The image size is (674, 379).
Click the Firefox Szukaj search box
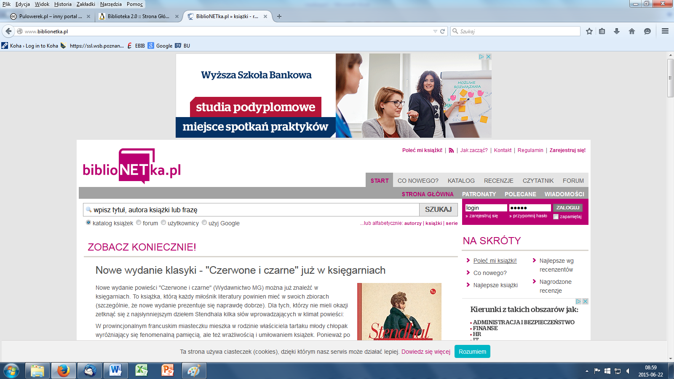(516, 31)
